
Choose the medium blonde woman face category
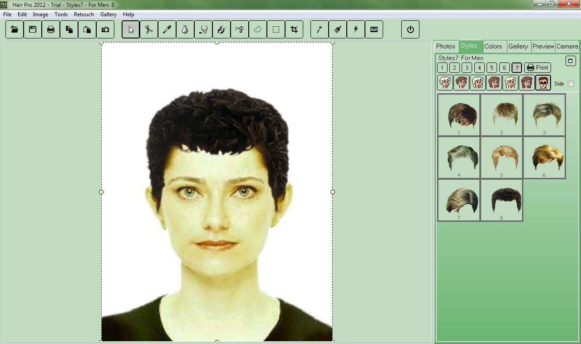point(478,83)
